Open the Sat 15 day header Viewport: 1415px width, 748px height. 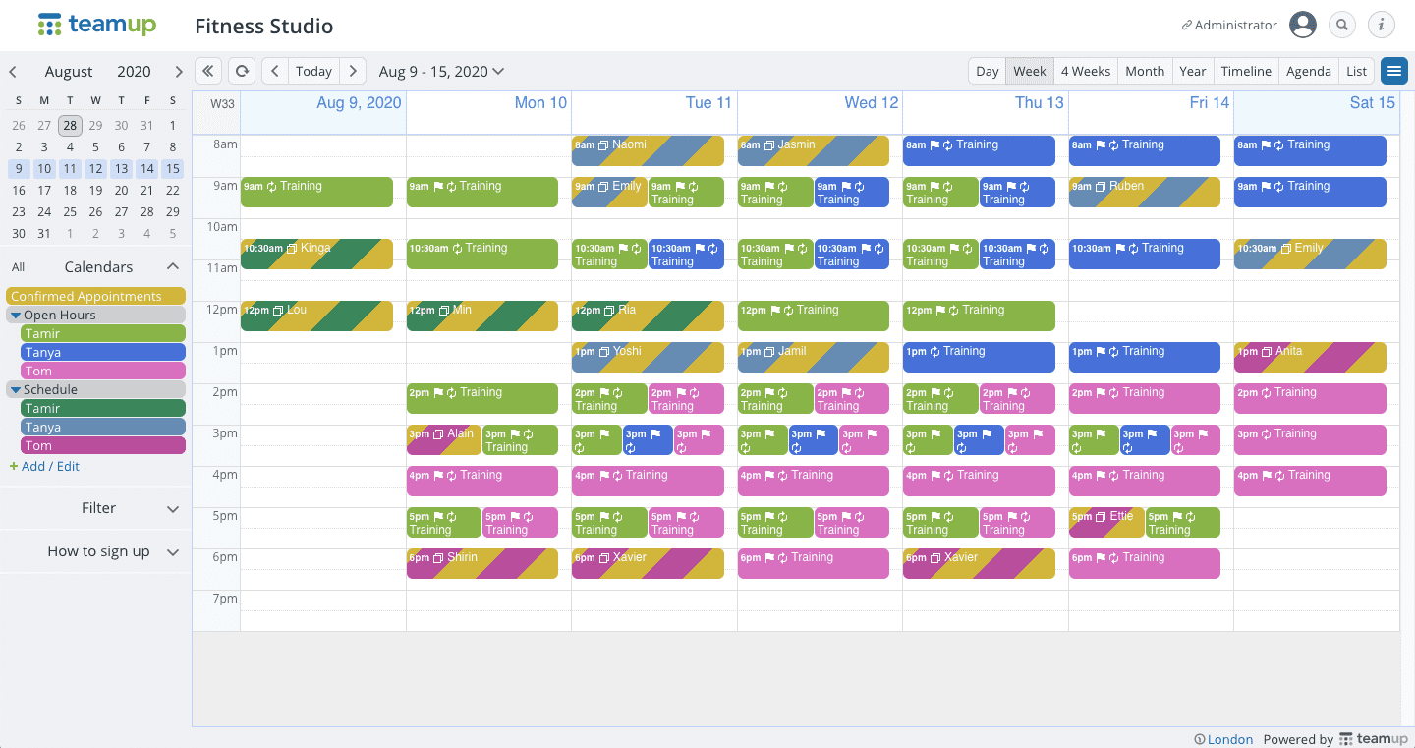[x=1372, y=102]
